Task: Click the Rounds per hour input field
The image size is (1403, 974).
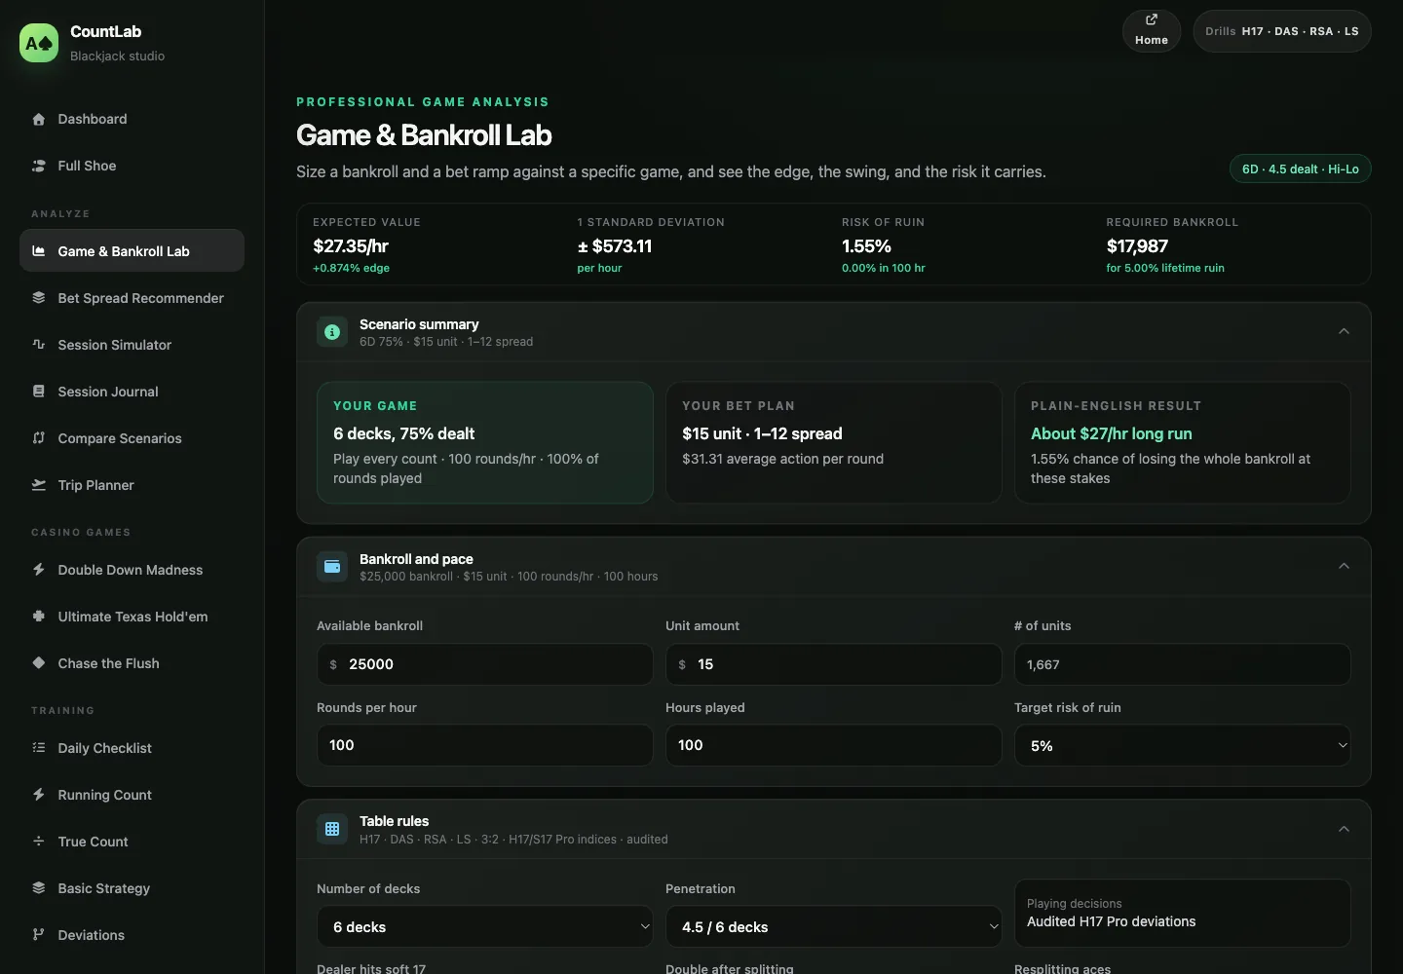Action: pyautogui.click(x=484, y=745)
